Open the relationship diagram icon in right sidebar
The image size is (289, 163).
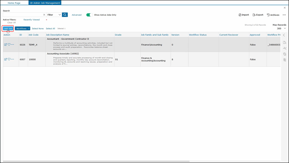(x=285, y=48)
